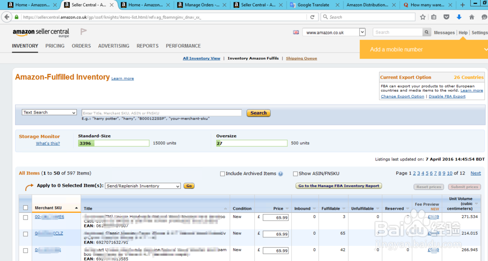Click the Change Export Option link

403,97
